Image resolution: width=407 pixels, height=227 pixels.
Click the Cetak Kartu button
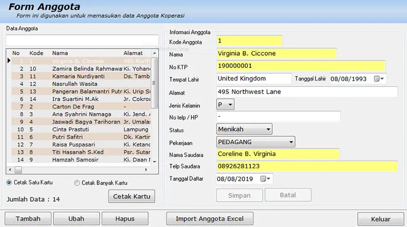[132, 196]
